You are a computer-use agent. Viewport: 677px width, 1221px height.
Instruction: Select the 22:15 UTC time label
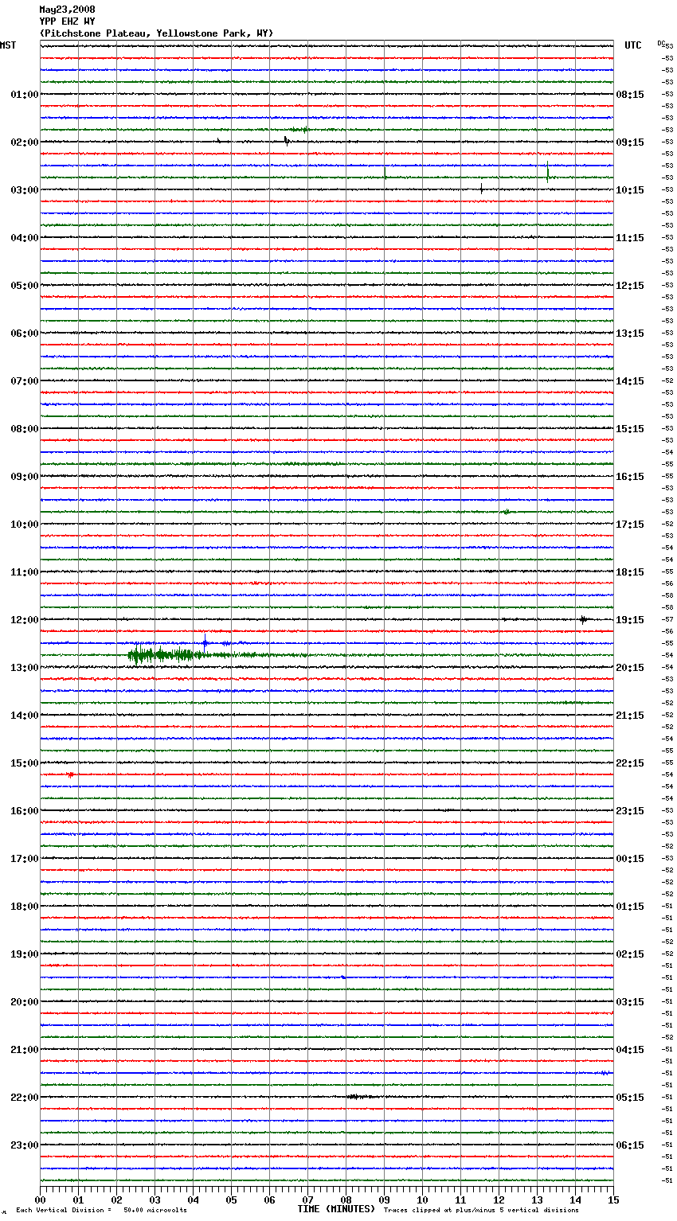click(630, 763)
